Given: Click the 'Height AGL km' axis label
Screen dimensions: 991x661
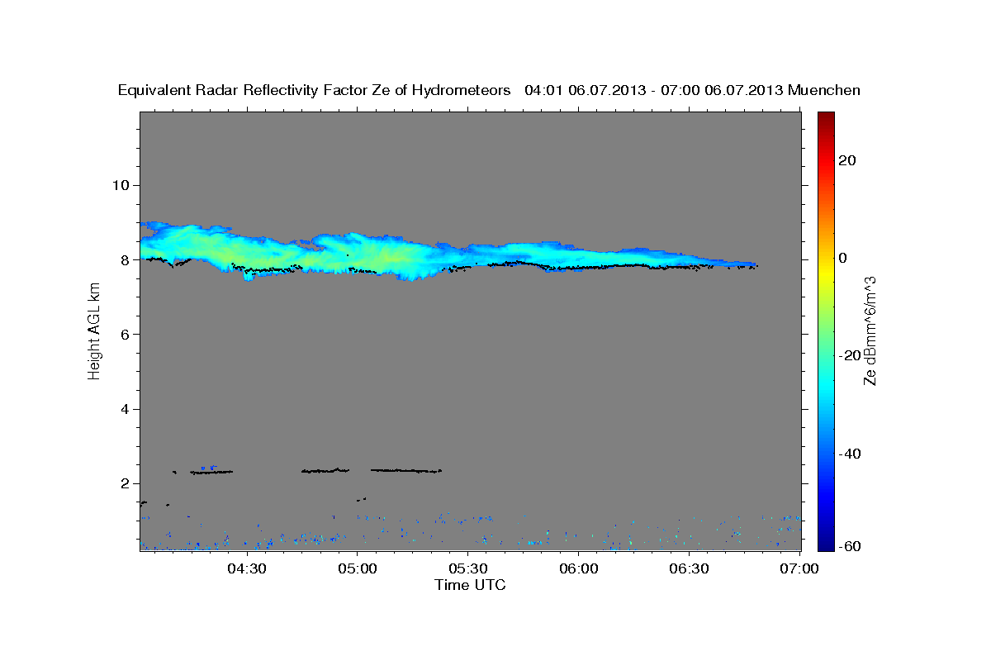Looking at the screenshot, I should pyautogui.click(x=94, y=330).
